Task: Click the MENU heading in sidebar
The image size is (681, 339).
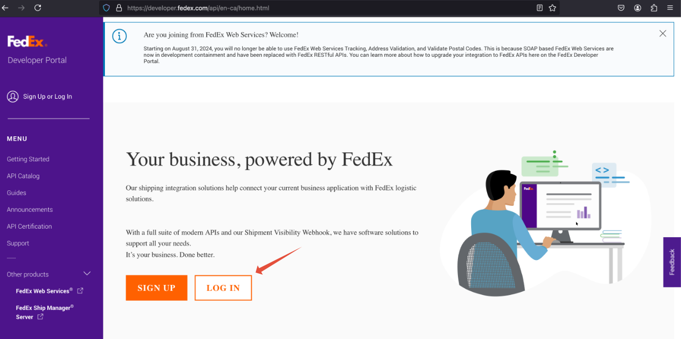Action: [x=17, y=139]
